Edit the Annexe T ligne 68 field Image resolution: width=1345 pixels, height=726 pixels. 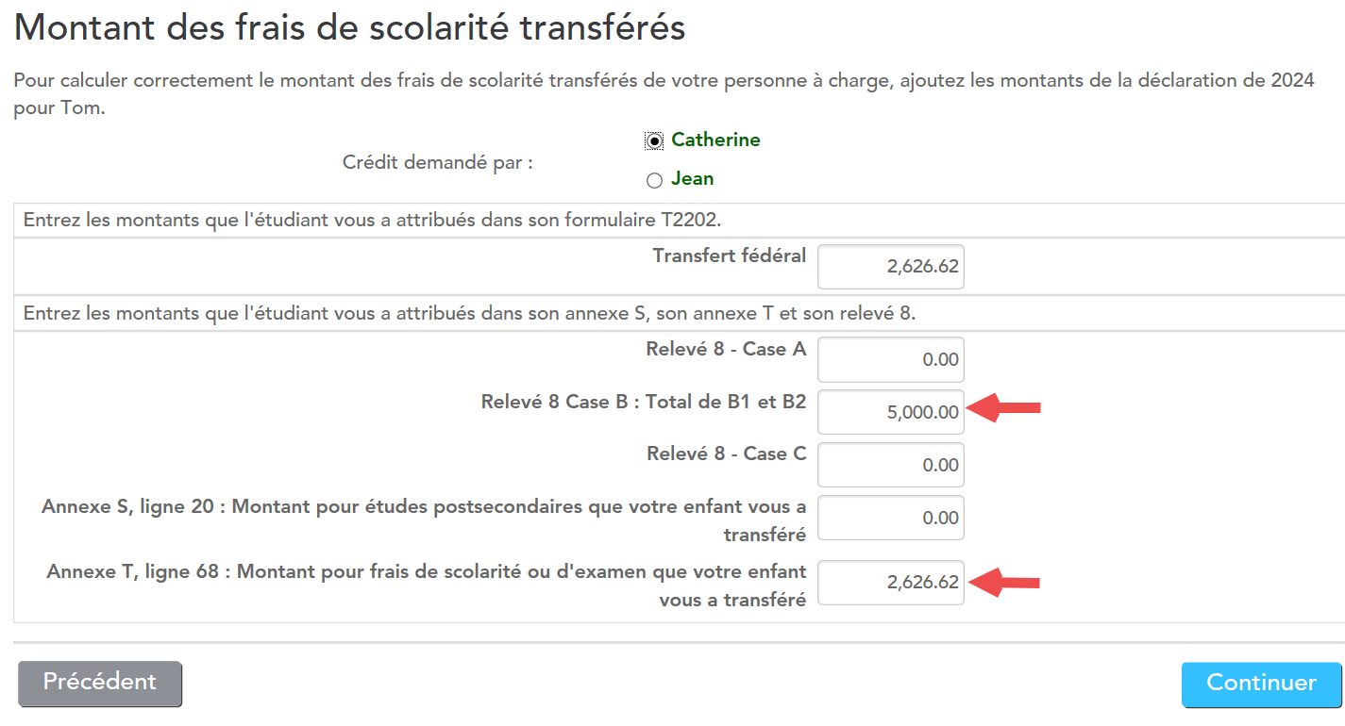(x=891, y=583)
